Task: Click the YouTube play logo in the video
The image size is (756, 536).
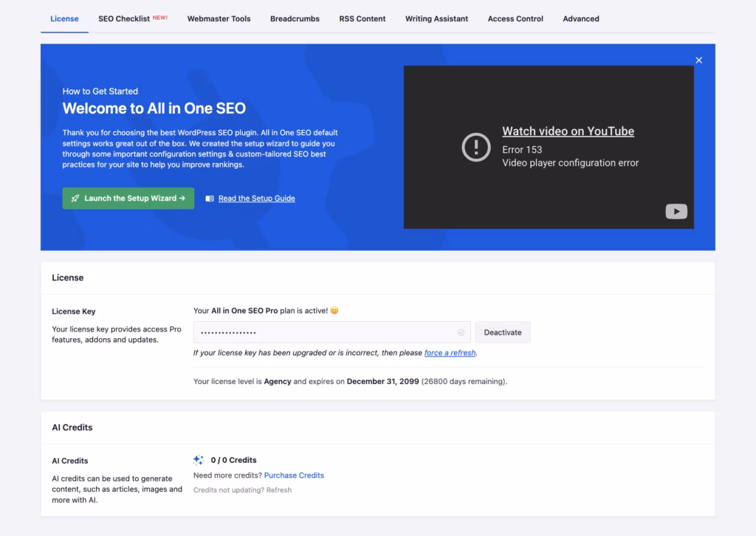Action: [x=676, y=211]
